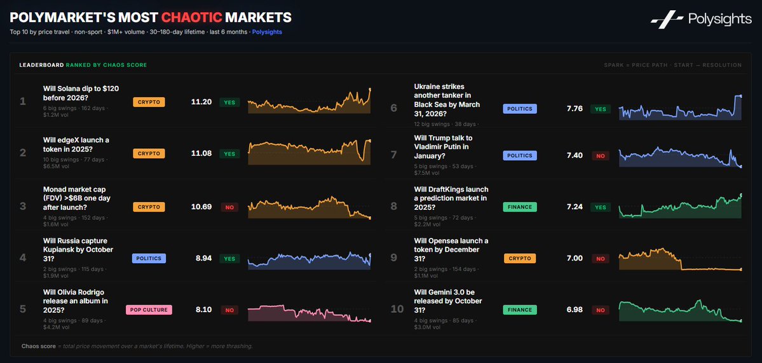Click chaos score value 8.10
Screen dimensions: 762x363
coord(203,310)
